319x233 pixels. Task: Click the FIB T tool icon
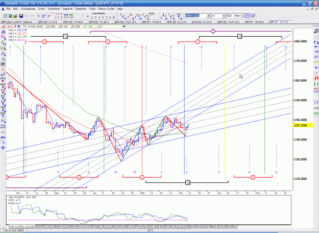(x=179, y=16)
